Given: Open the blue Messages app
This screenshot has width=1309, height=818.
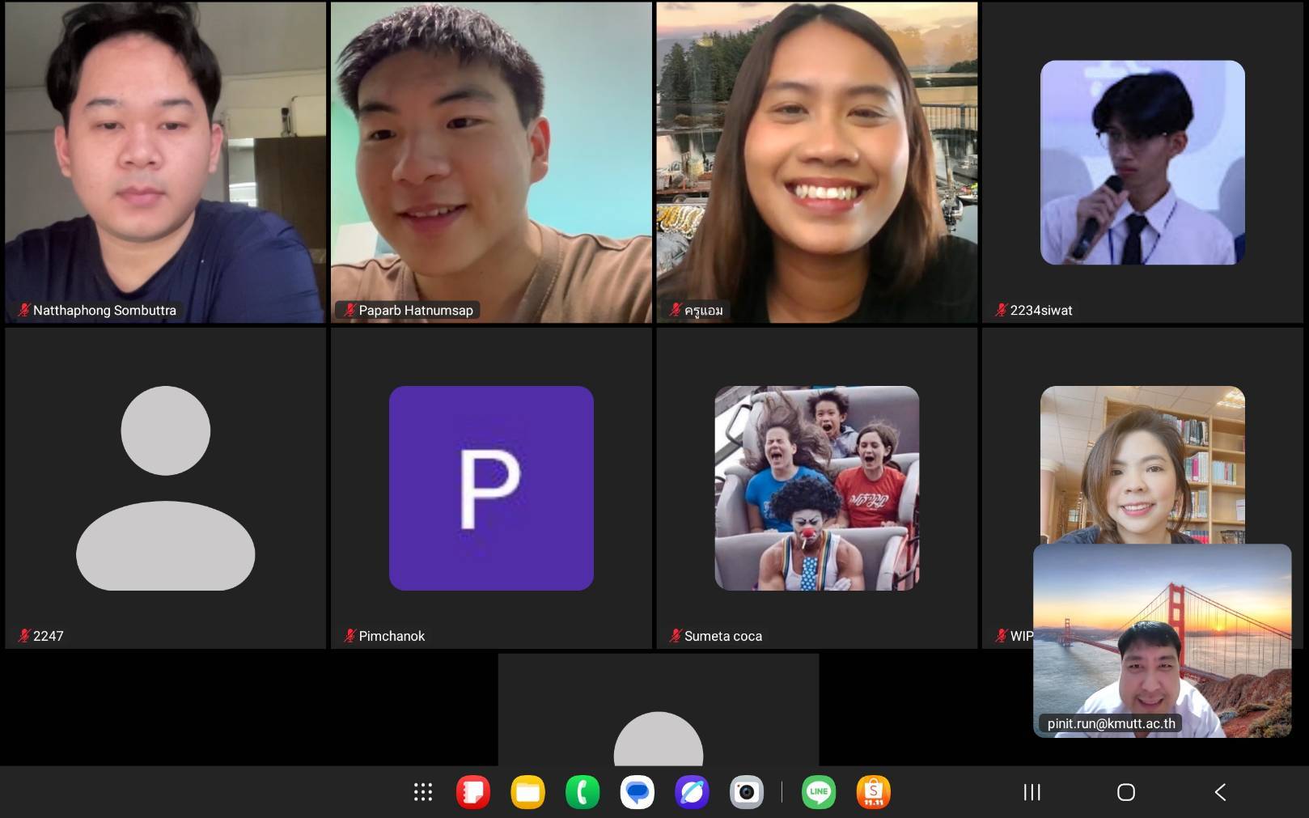Looking at the screenshot, I should (x=638, y=792).
